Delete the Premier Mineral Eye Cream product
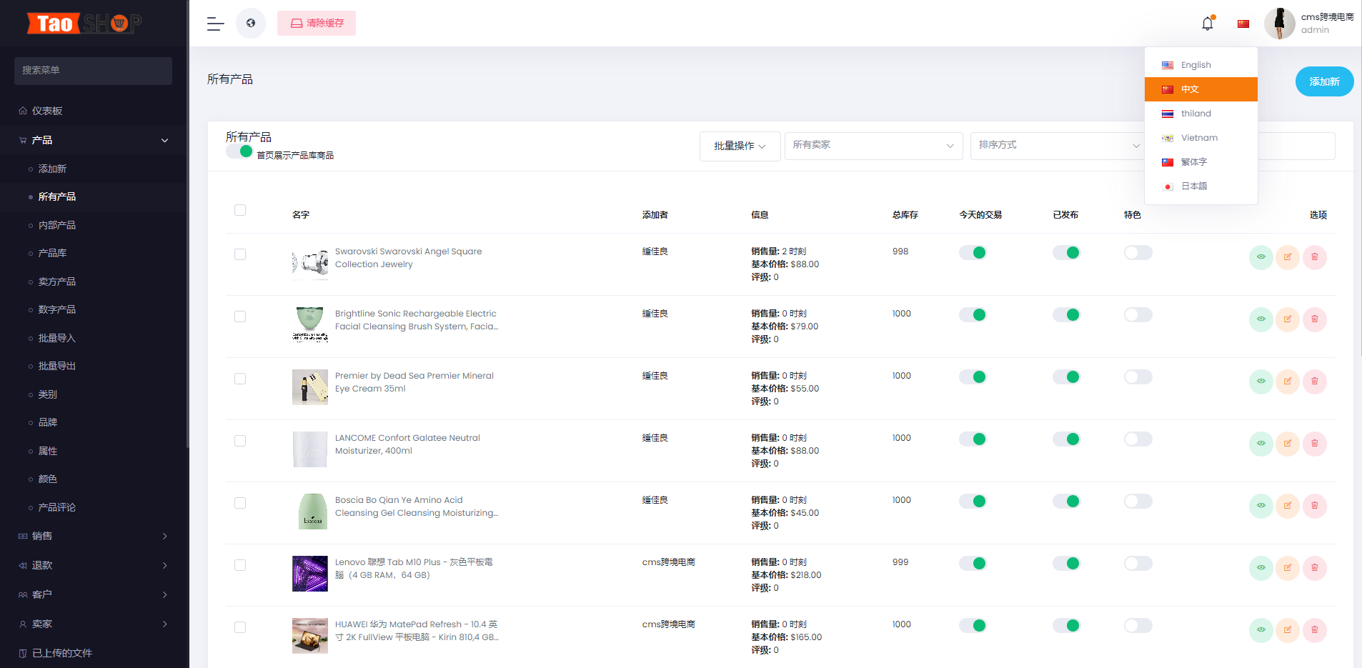Image resolution: width=1362 pixels, height=668 pixels. pyautogui.click(x=1315, y=382)
